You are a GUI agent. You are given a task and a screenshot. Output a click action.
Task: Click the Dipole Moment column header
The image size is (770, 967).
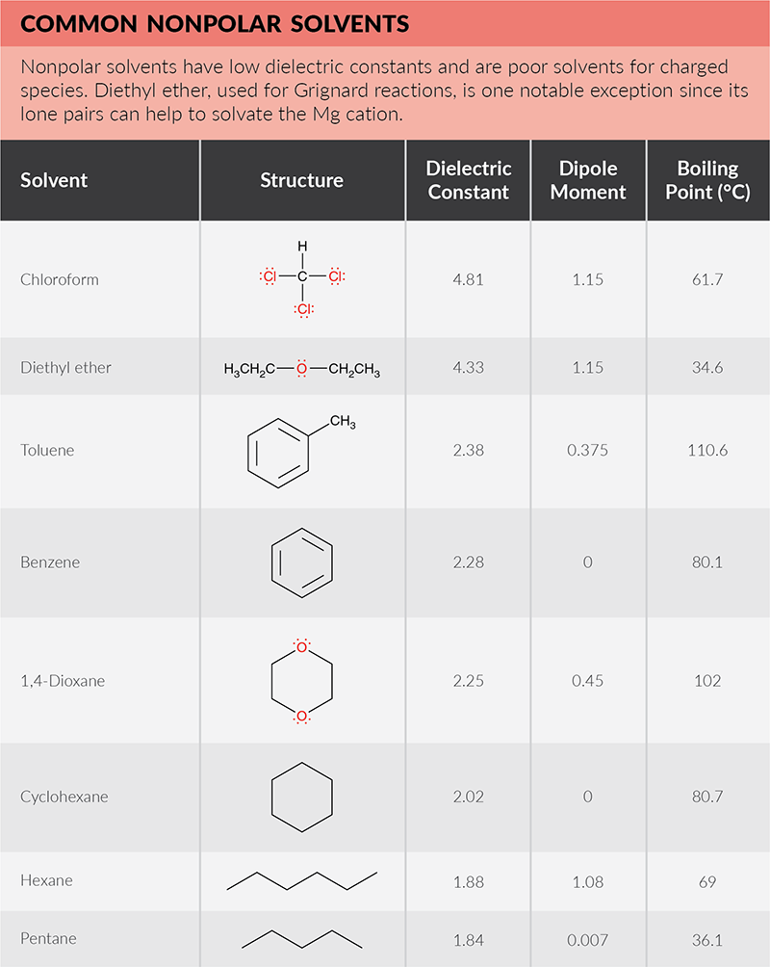click(x=588, y=180)
